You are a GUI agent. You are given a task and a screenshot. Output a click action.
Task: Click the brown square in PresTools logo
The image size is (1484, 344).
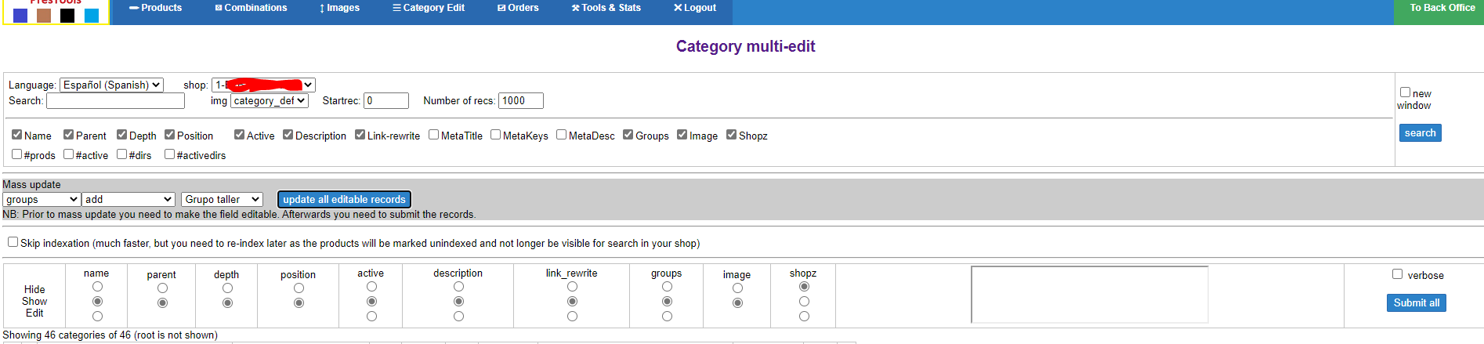(x=44, y=16)
